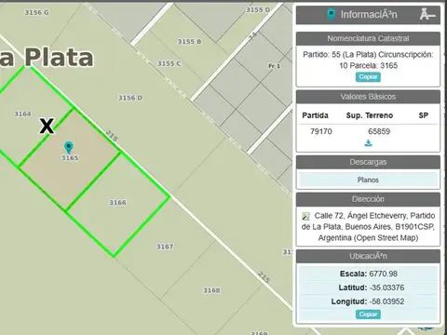Select parcel 3155 C on the map
Viewport: 447px width, 335px height.
click(x=169, y=63)
